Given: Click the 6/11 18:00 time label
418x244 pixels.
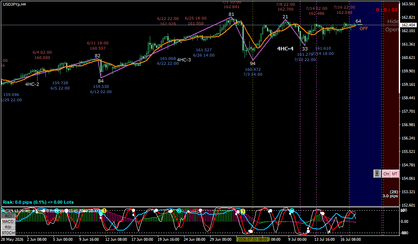Looking at the screenshot, I should click(98, 43).
